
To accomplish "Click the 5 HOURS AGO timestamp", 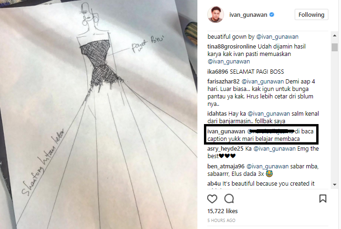I will point(221,220).
